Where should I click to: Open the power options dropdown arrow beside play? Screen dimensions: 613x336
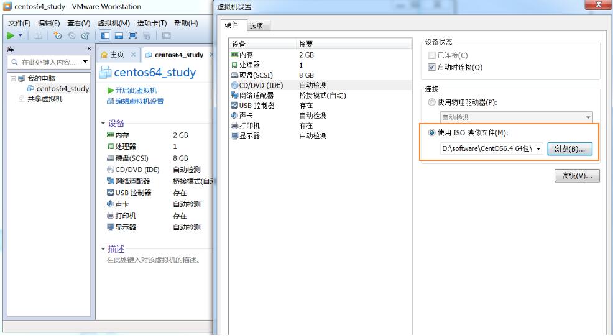click(21, 35)
